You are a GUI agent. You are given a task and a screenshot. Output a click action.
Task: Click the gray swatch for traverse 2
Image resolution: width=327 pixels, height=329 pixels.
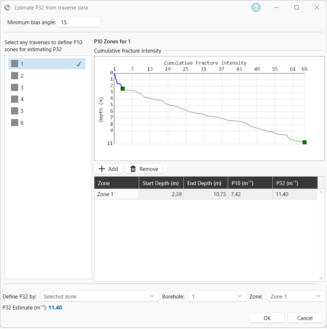(x=14, y=76)
